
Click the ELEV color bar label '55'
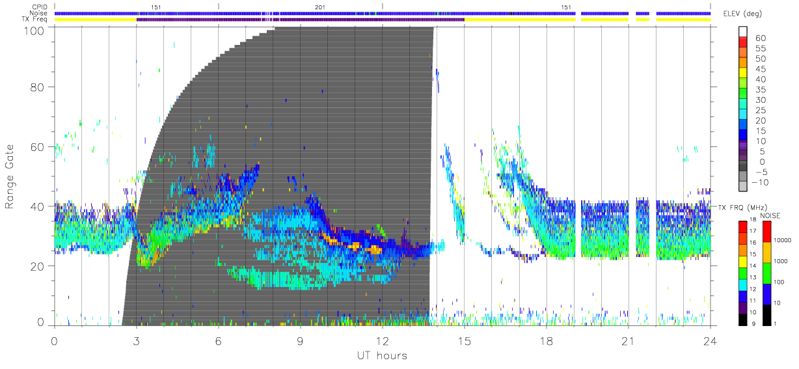pyautogui.click(x=762, y=48)
